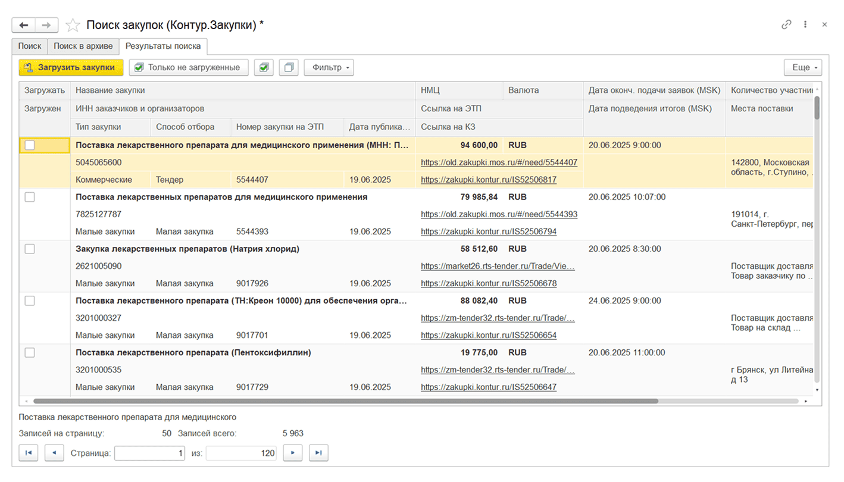Click the favorites star icon

(73, 25)
